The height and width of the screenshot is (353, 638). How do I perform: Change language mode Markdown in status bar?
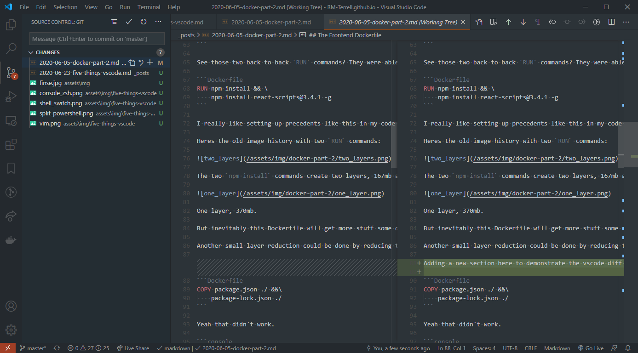557,348
